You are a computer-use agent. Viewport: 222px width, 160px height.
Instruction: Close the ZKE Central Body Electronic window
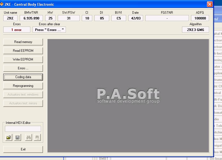[x=210, y=4]
